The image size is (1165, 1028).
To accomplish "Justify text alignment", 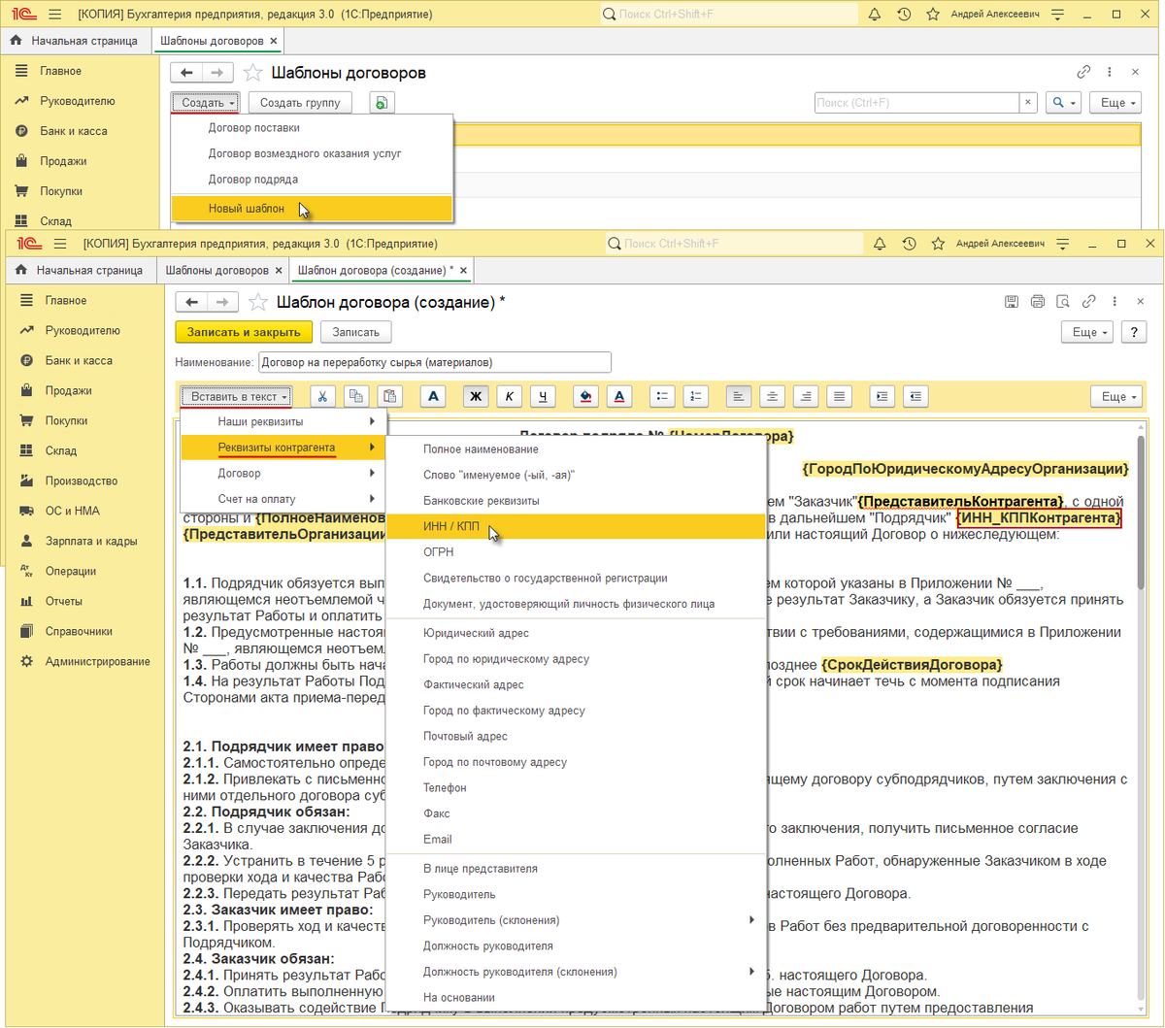I will coord(840,396).
